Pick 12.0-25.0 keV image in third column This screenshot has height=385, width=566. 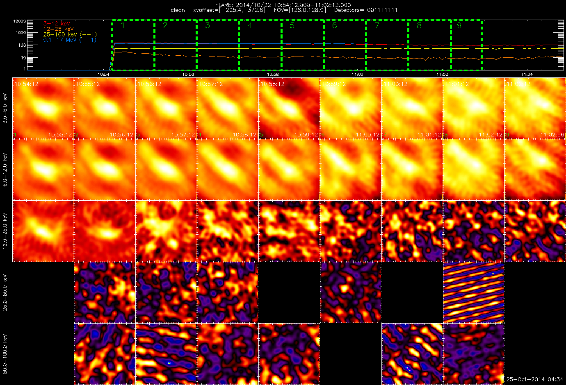tap(166, 231)
